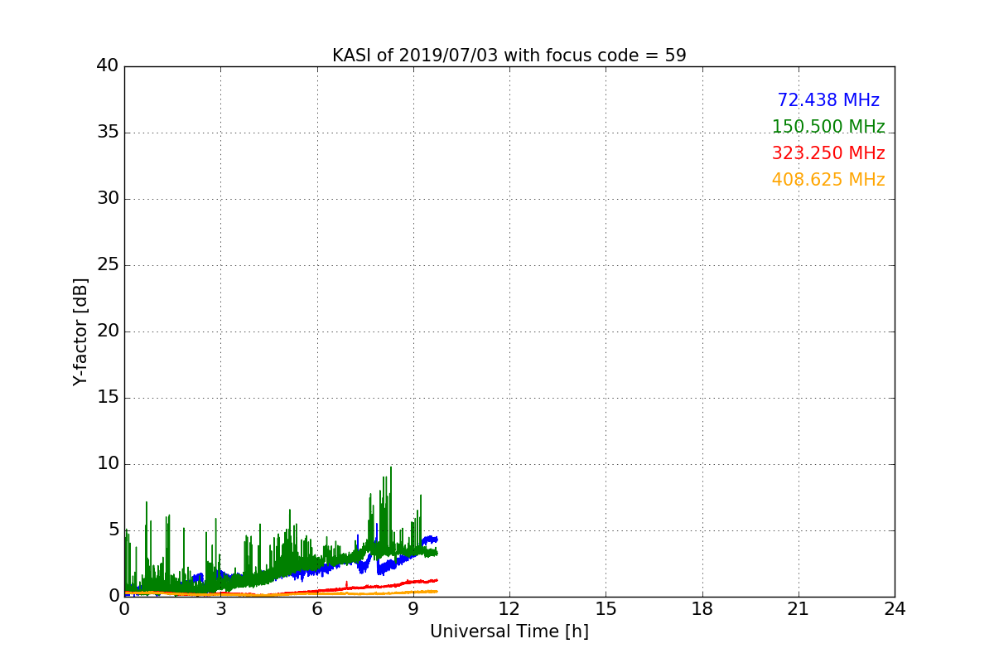Select the 408.625 MHz legend label
Screen dimensions: 994x663
(828, 180)
